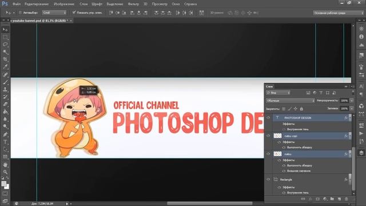Hide the PHOTOSHOP DESIGN text layer

pos(268,118)
